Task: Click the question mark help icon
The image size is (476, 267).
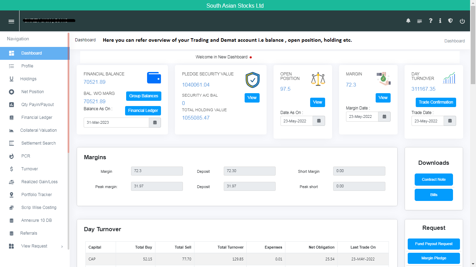Action: (x=431, y=21)
